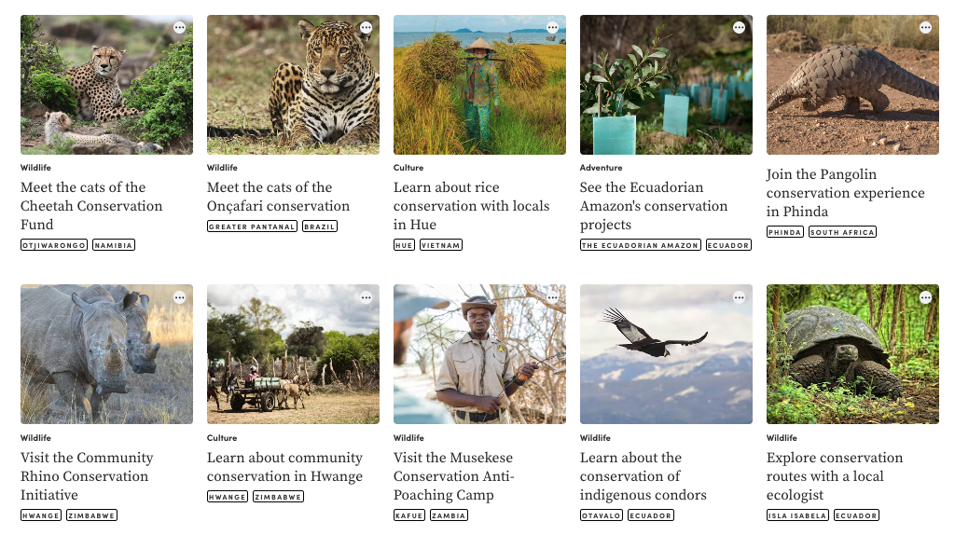Screen dimensions: 955x549
Task: Click the three-dot icon on rice farmer image
Action: coord(552,28)
